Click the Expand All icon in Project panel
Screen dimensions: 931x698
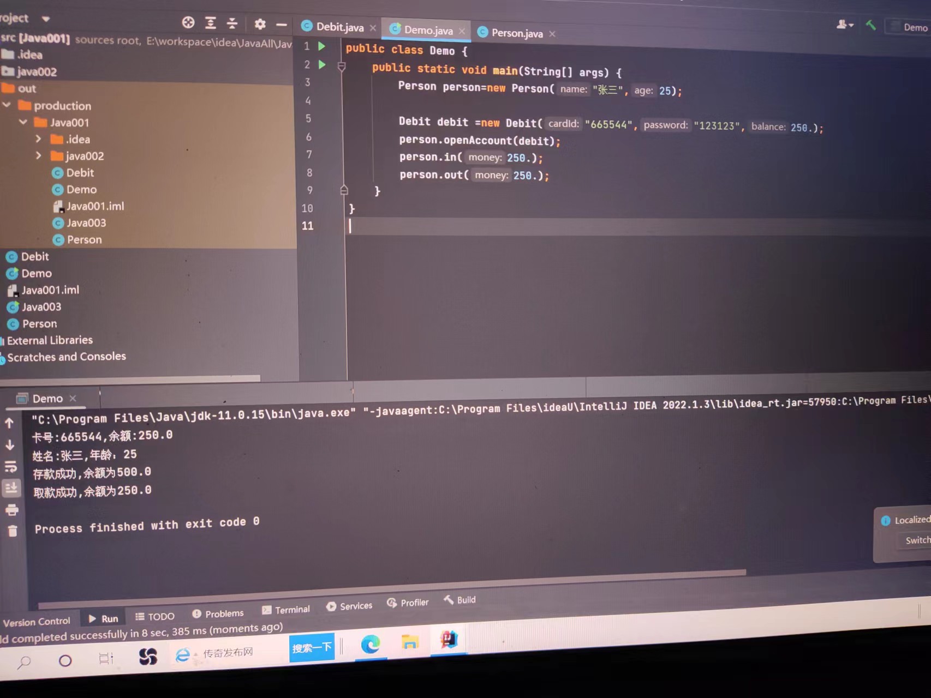tap(210, 23)
